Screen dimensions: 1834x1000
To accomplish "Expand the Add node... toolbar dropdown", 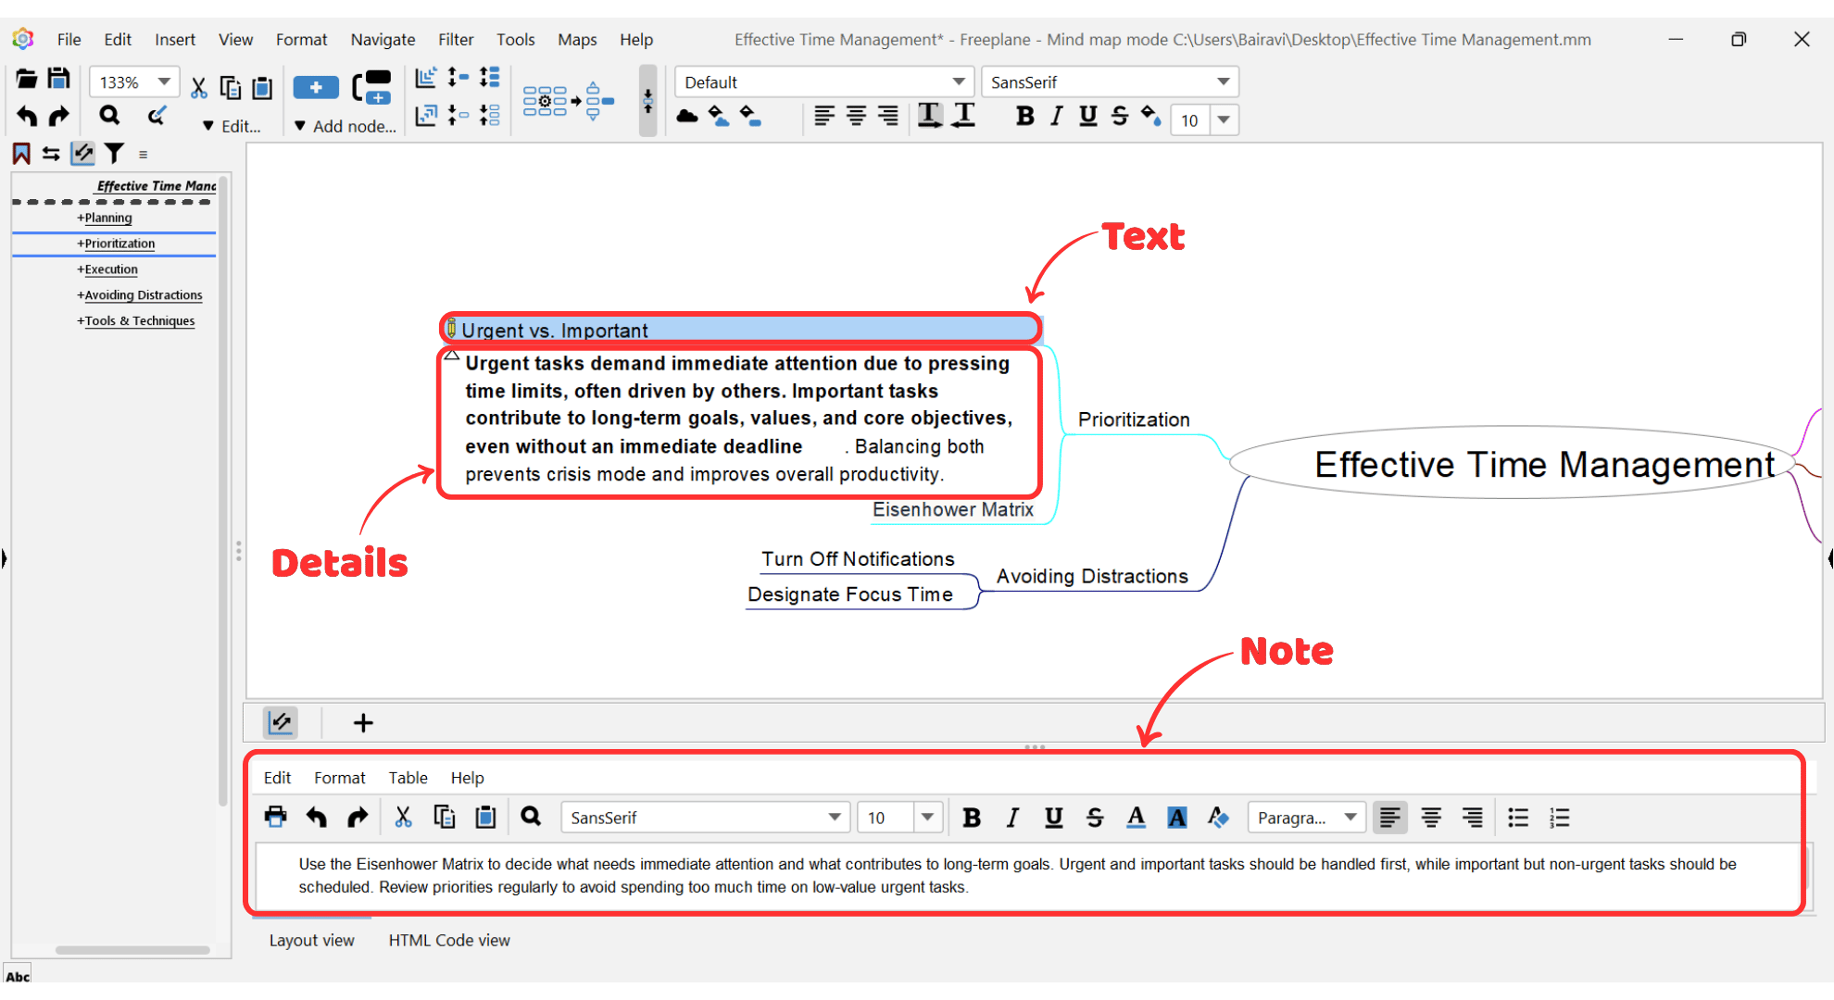I will [345, 126].
